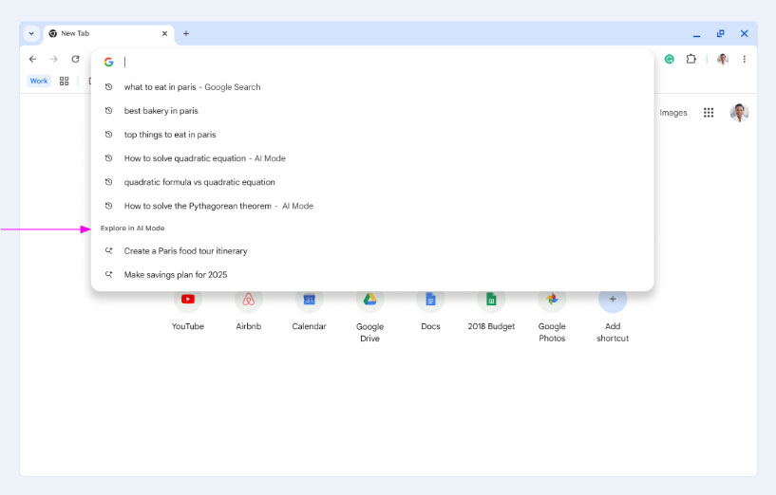Viewport: 776px width, 495px height.
Task: Click the Google G logo in omnibox
Action: pyautogui.click(x=108, y=62)
